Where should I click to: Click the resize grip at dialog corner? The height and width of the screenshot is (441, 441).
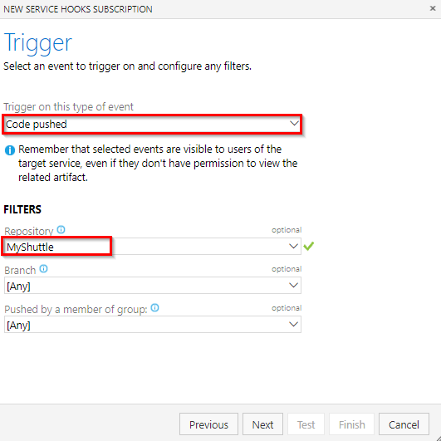click(x=438, y=438)
